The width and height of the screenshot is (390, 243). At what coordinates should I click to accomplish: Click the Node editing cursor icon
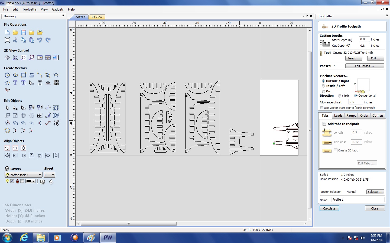tap(15, 108)
